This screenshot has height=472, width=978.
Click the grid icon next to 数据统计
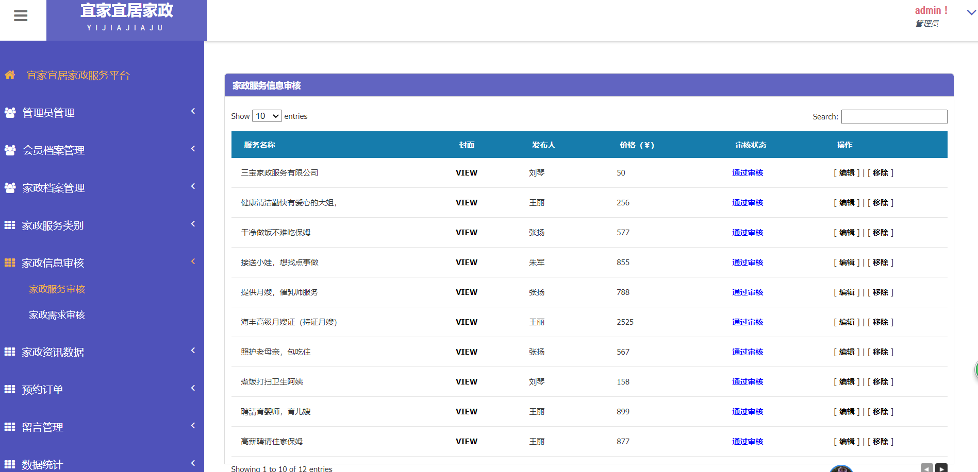click(x=10, y=464)
